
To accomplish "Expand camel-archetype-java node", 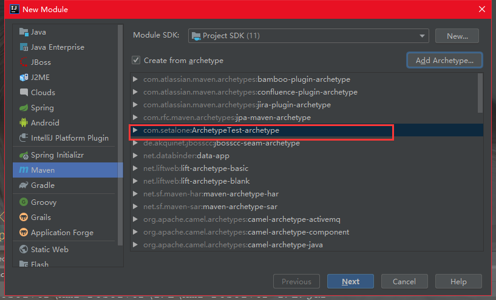I will (135, 245).
